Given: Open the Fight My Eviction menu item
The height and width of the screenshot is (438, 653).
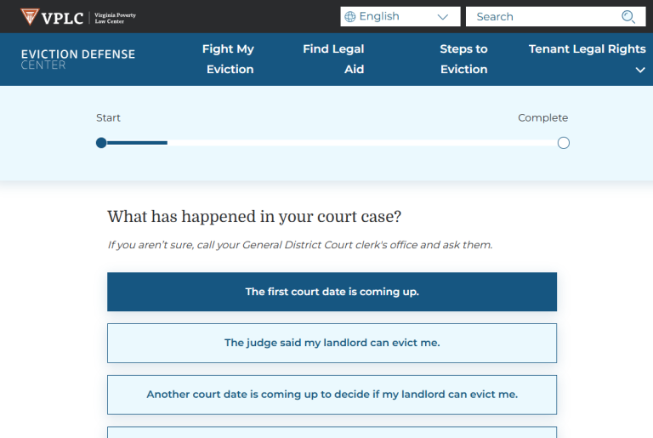Looking at the screenshot, I should click(x=229, y=59).
